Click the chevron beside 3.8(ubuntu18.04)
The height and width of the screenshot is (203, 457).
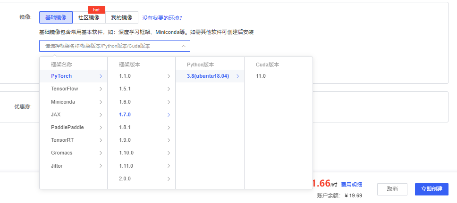[x=238, y=76]
